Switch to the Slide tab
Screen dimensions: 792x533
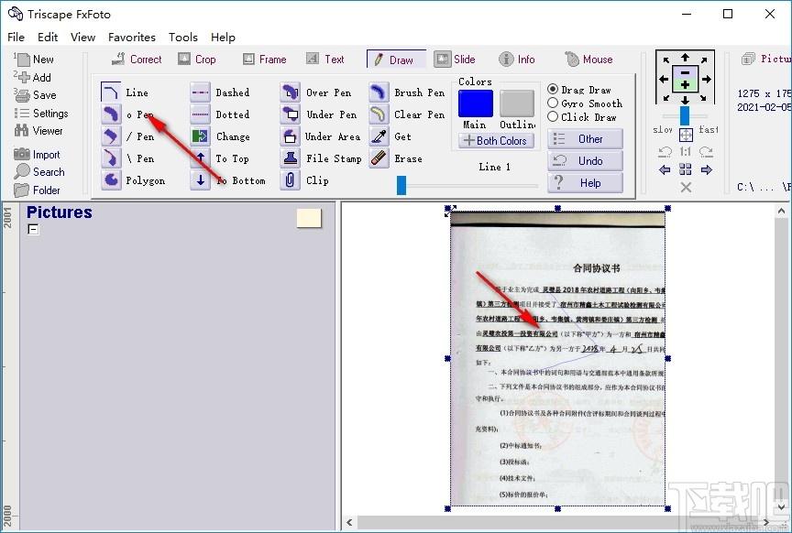(455, 60)
